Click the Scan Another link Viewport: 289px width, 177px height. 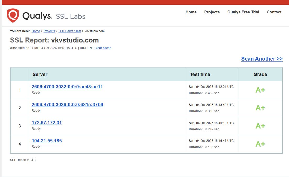pyautogui.click(x=262, y=59)
